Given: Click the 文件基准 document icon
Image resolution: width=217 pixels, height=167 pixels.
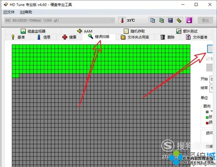Looking at the screenshot, I should point(188,37).
